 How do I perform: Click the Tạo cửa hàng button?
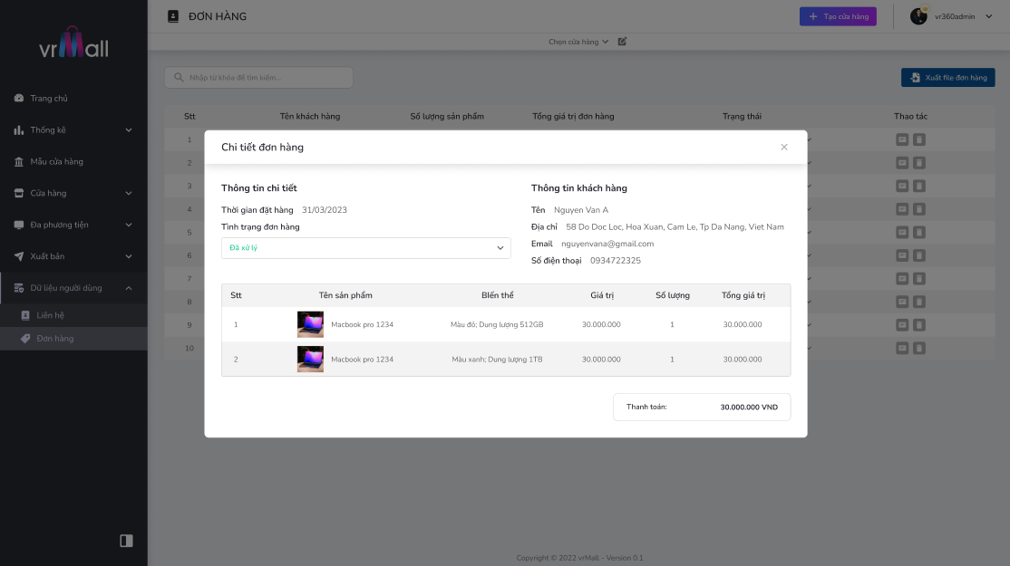838,16
